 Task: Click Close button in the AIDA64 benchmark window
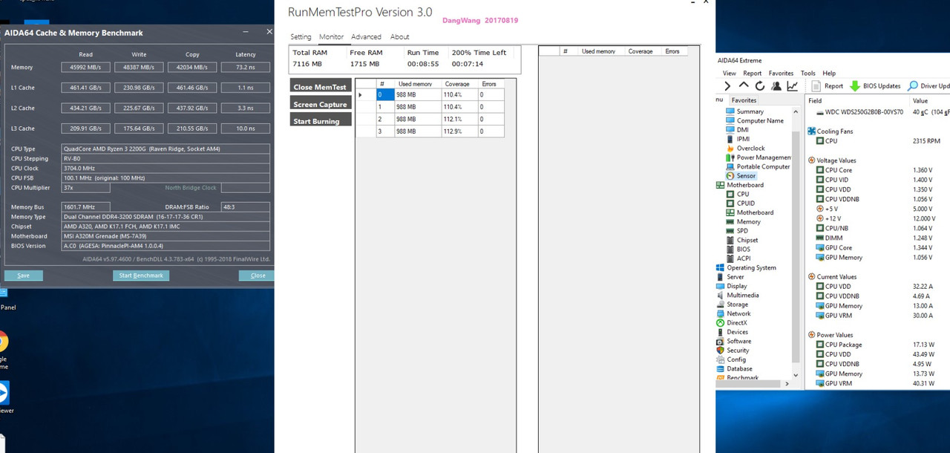pyautogui.click(x=258, y=276)
